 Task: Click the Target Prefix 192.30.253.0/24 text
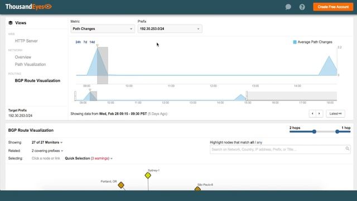coord(20,116)
